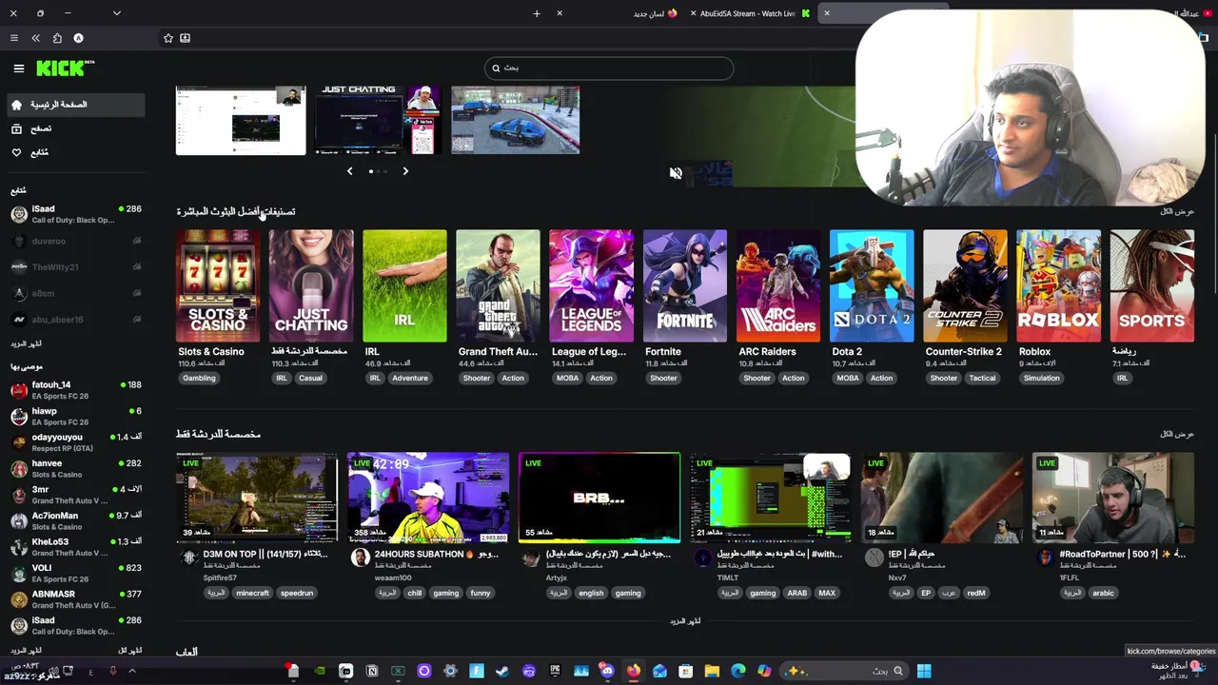Screen dimensions: 1218x685
Task: Open the blue car featured stream thumbnail
Action: point(515,120)
